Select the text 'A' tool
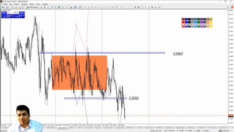 (x=146, y=7)
